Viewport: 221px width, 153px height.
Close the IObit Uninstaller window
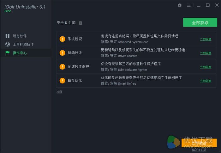(217, 5)
